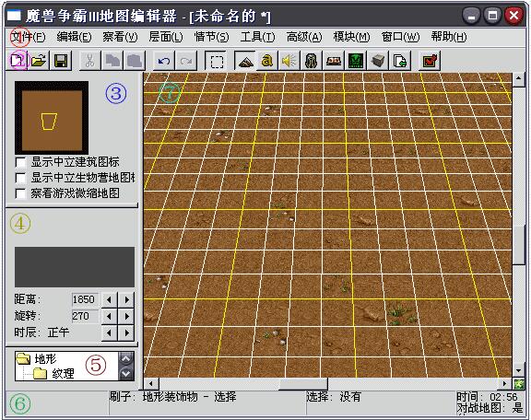
Task: Copy selection using copy icon
Action: pyautogui.click(x=112, y=61)
